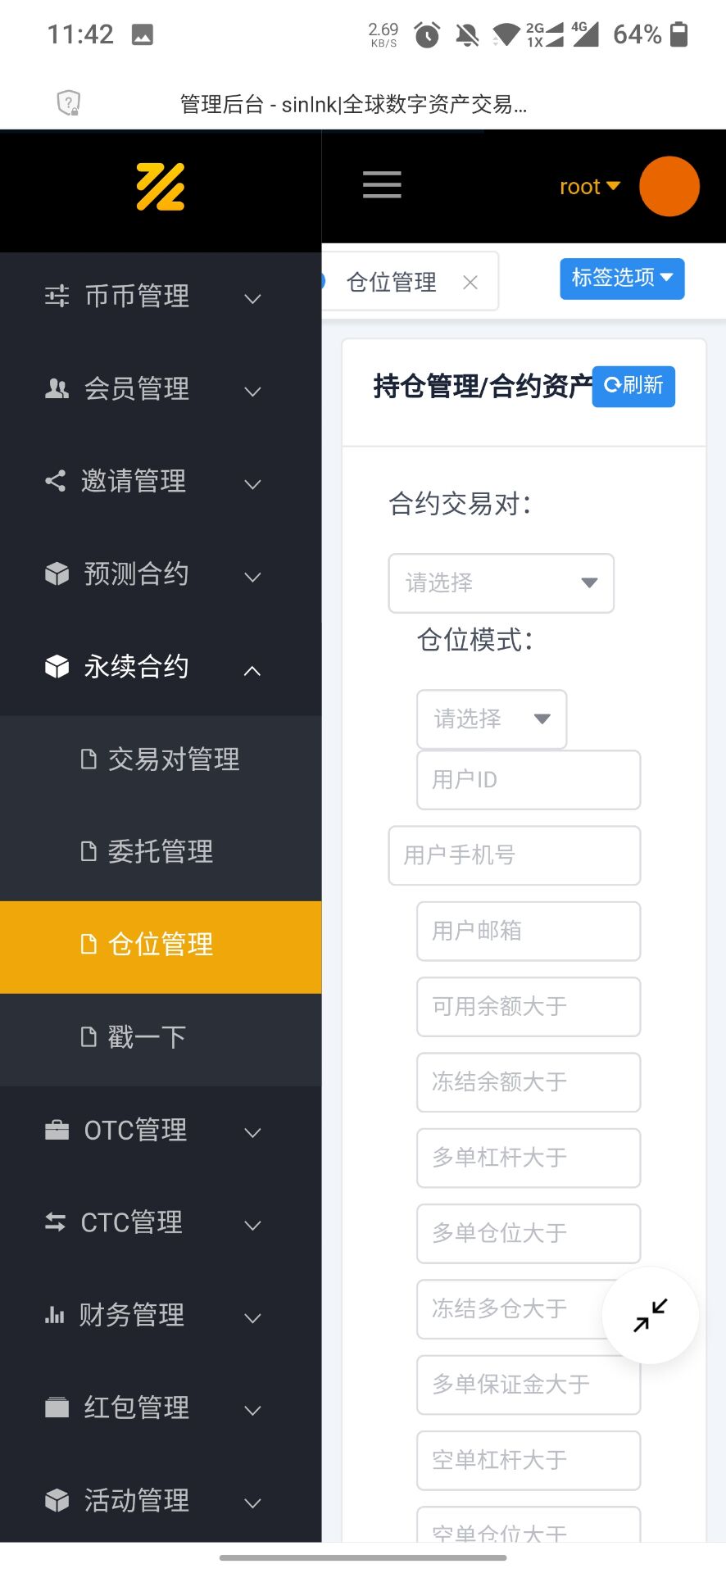
Task: Open the 仓位模式 dropdown
Action: (x=491, y=719)
